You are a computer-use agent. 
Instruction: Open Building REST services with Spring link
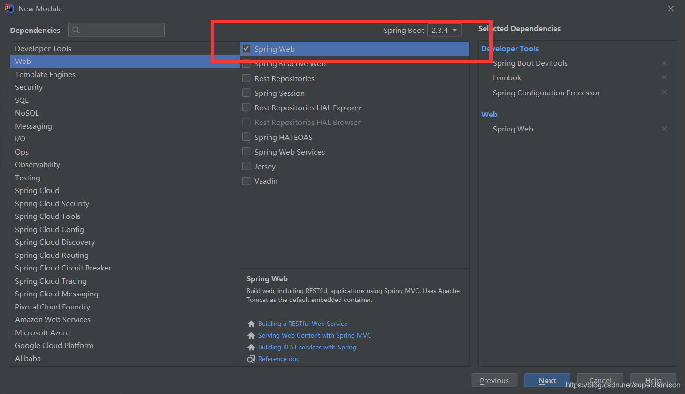(307, 347)
